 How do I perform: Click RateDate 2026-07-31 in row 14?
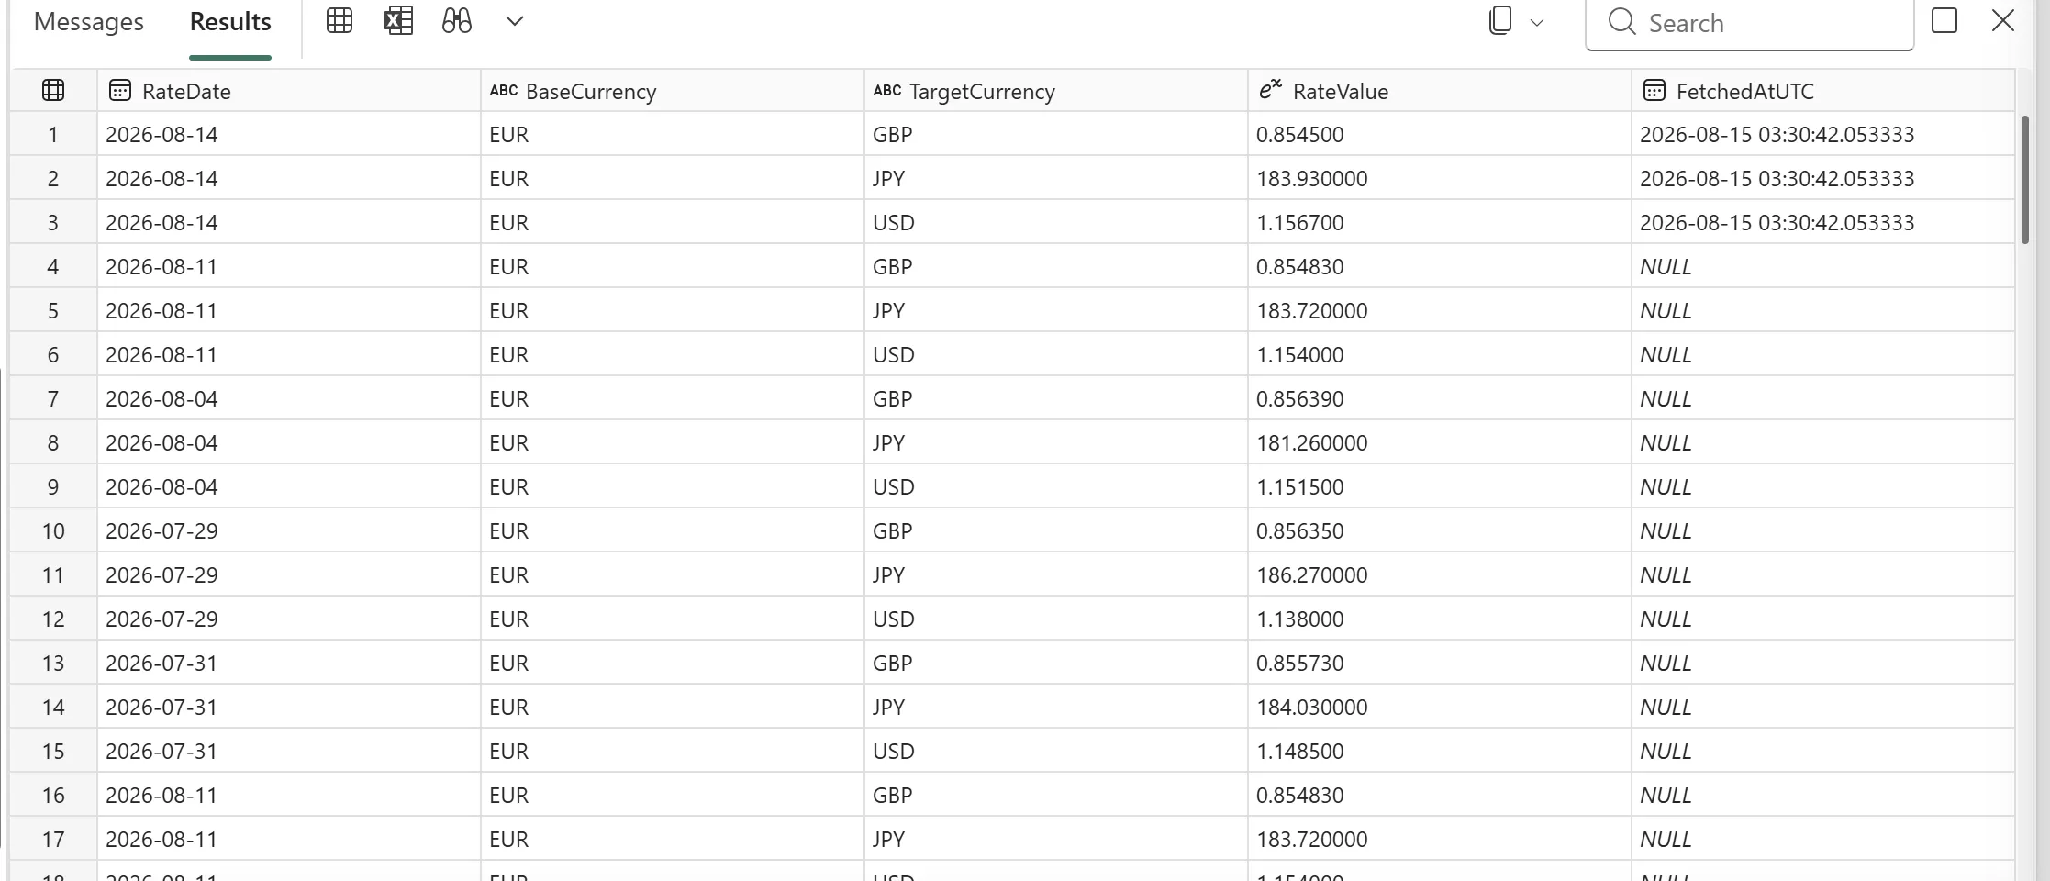[289, 708]
